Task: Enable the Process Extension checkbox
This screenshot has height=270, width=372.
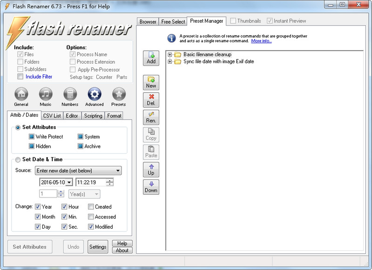Action: tap(73, 62)
